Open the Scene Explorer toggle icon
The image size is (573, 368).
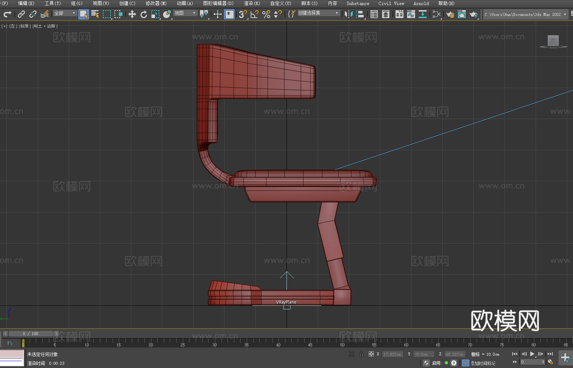pos(374,14)
